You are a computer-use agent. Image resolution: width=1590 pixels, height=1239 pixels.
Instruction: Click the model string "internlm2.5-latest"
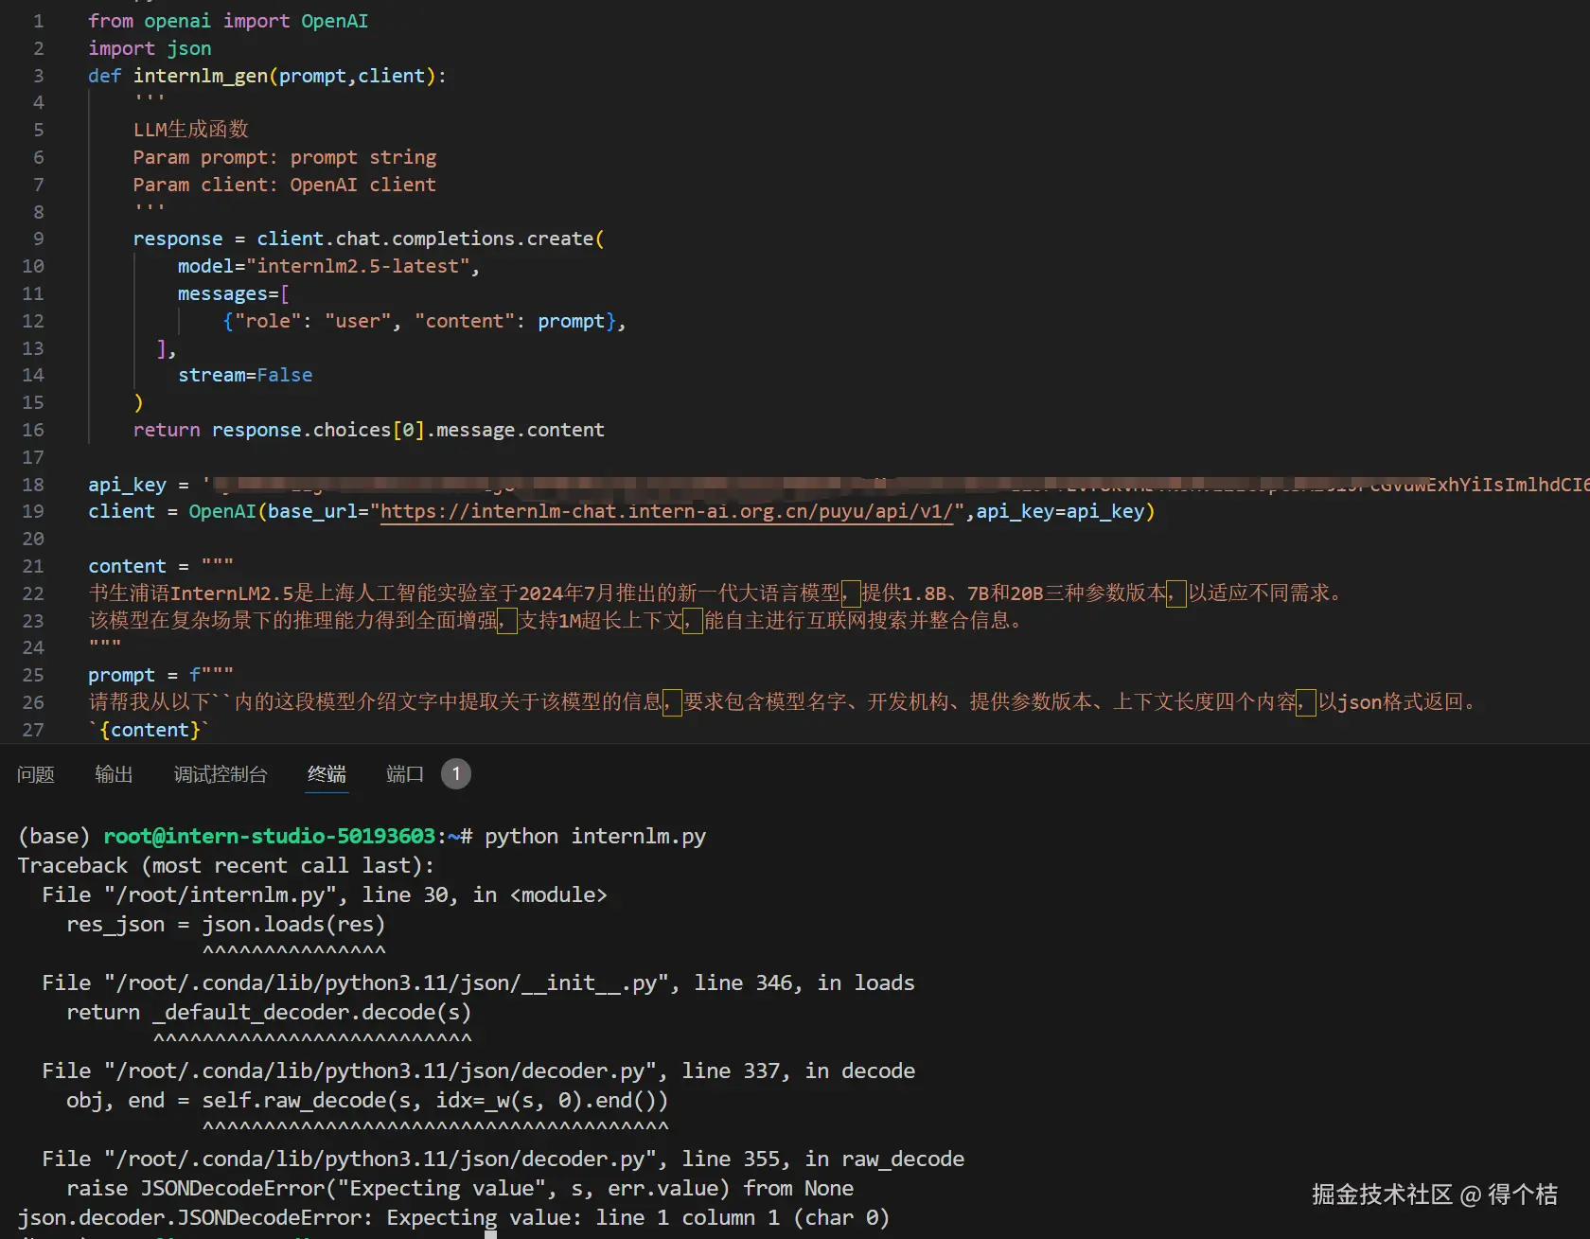click(358, 266)
